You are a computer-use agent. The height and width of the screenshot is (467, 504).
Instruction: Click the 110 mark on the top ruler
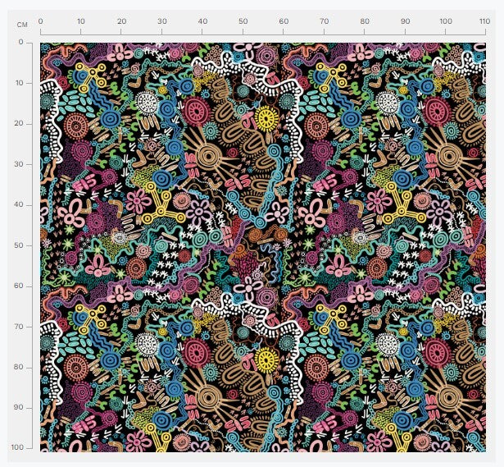[x=484, y=22]
